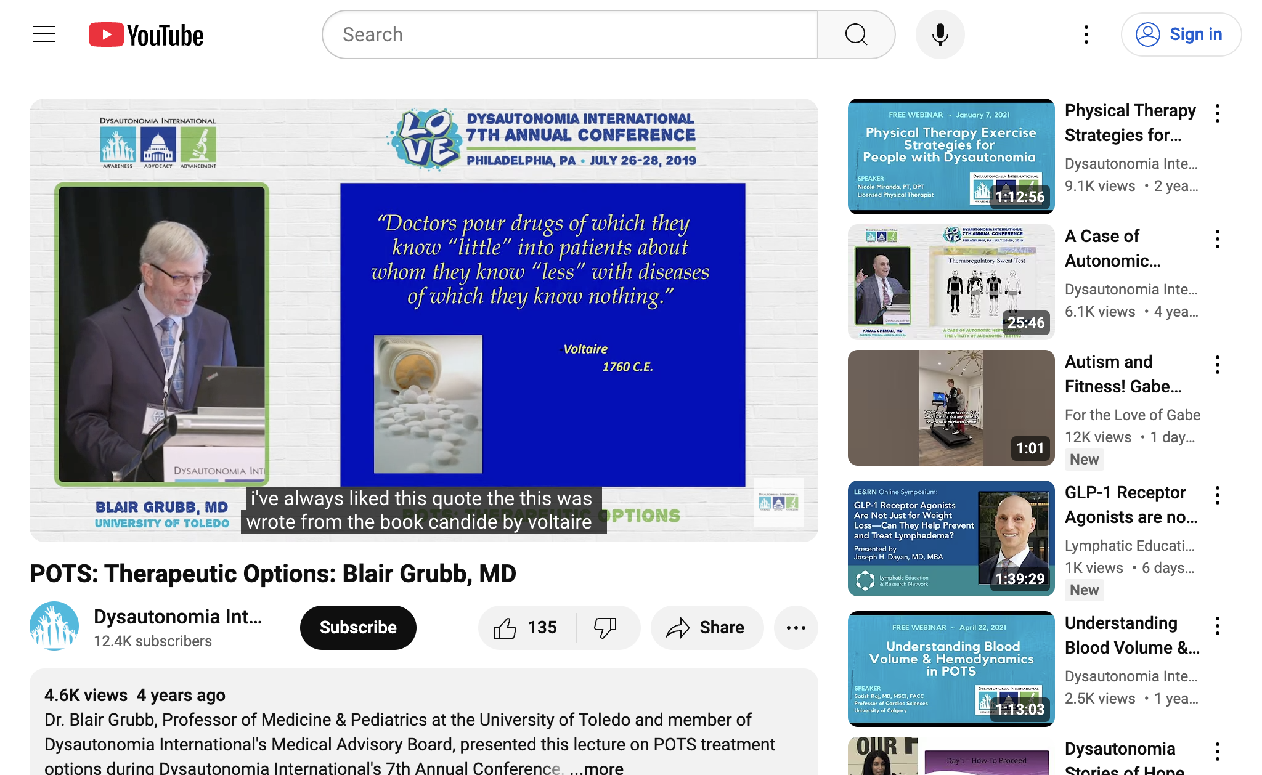This screenshot has height=775, width=1262.
Task: Activate voice search microphone
Action: [940, 34]
